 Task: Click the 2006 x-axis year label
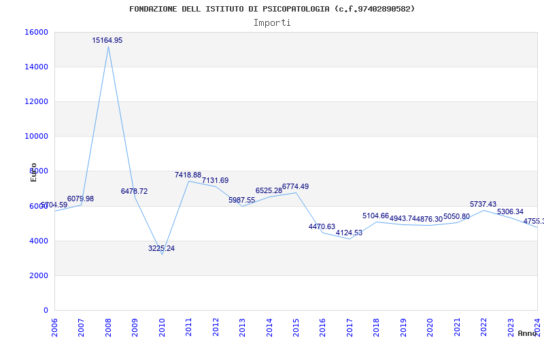coord(55,327)
